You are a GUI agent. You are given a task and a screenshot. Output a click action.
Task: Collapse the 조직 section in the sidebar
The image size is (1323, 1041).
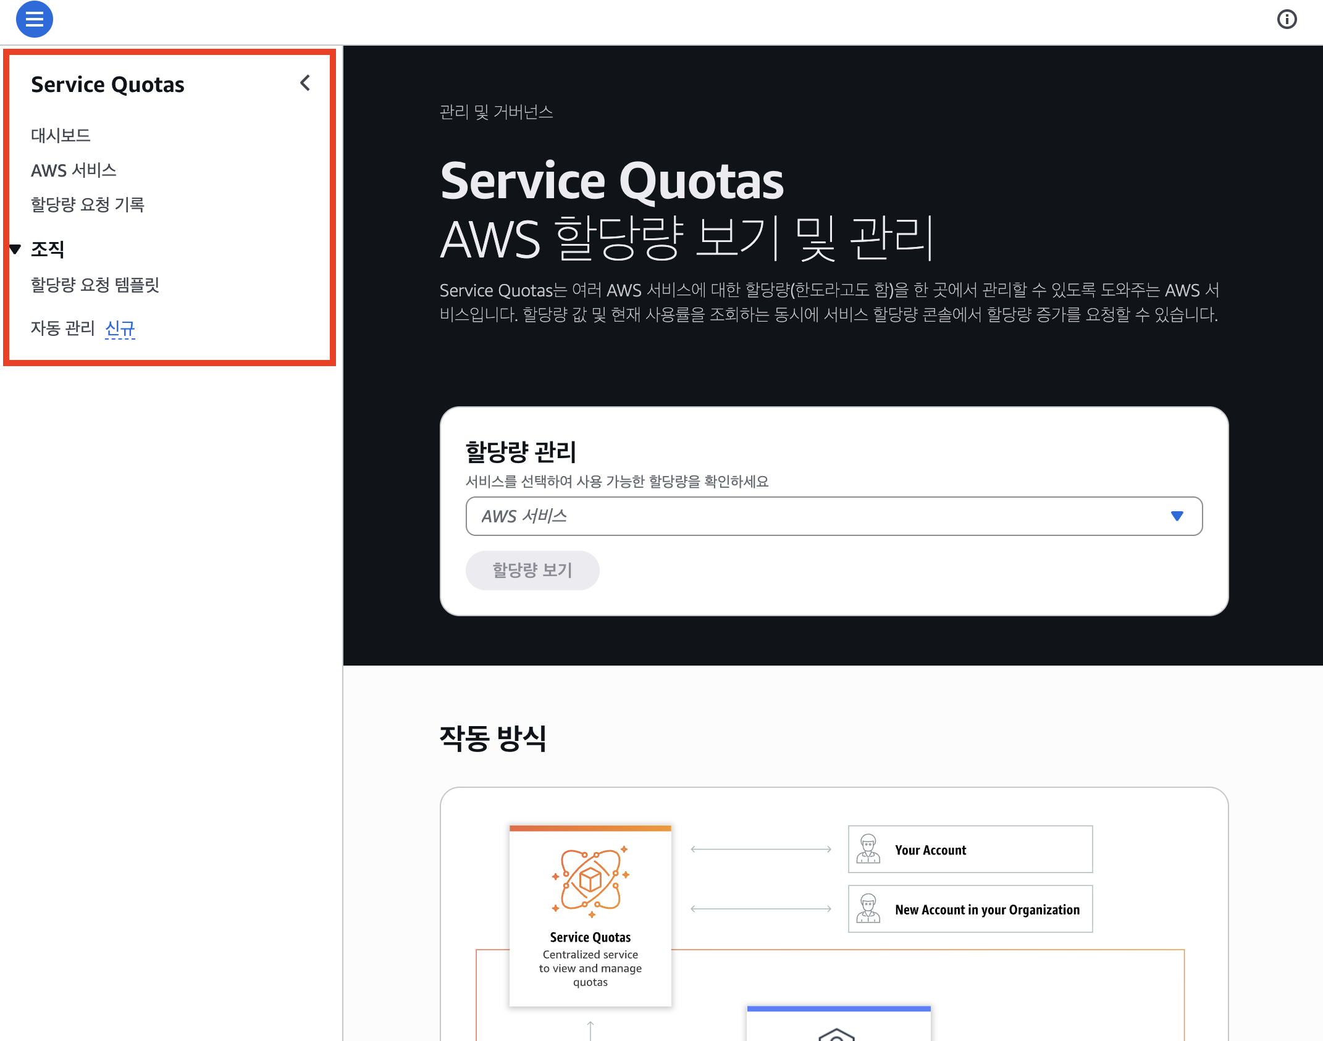click(15, 249)
